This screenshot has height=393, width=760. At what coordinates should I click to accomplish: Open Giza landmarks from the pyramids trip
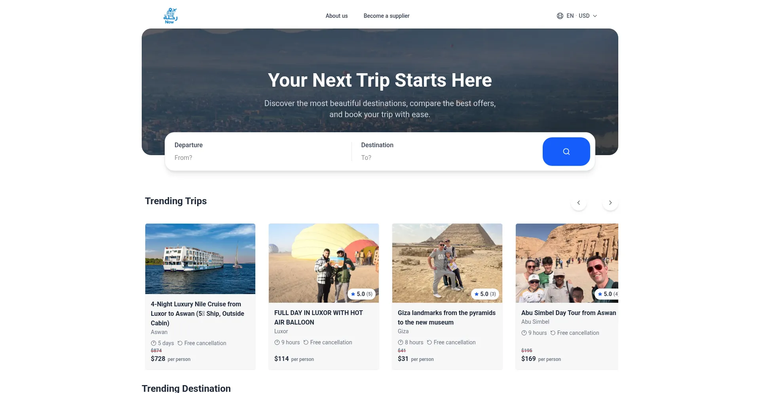point(446,317)
